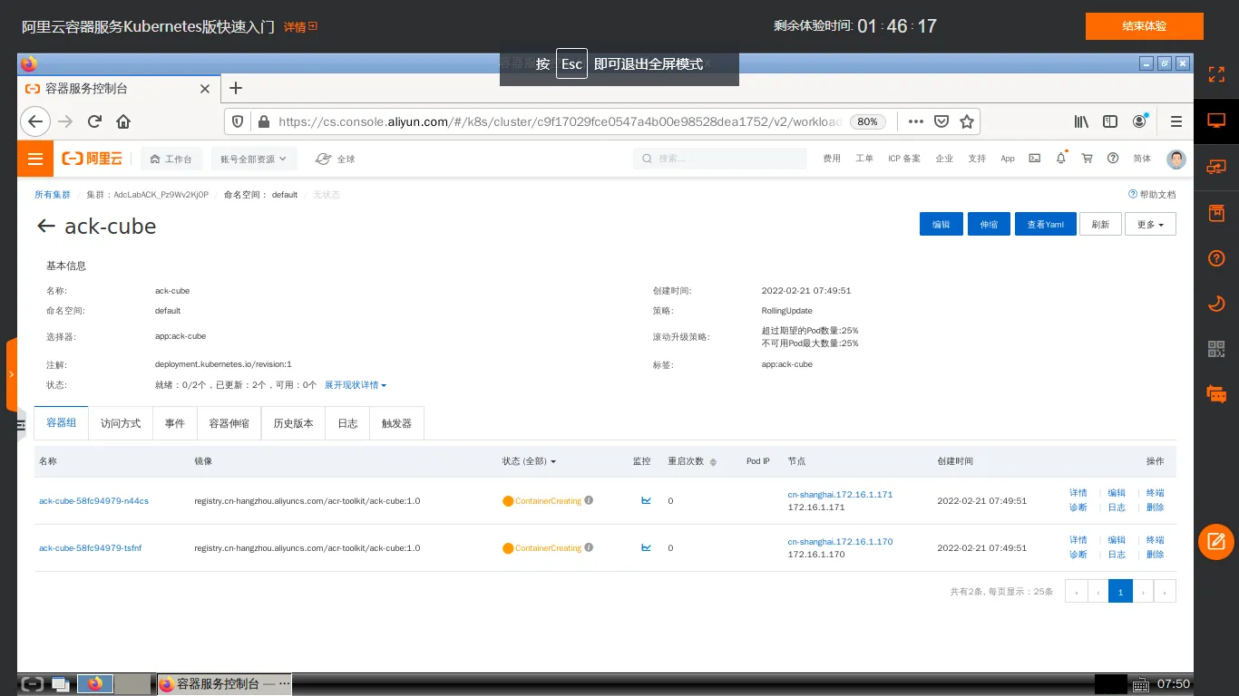Open the 容器伸缩 tab
1239x696 pixels.
coord(229,423)
